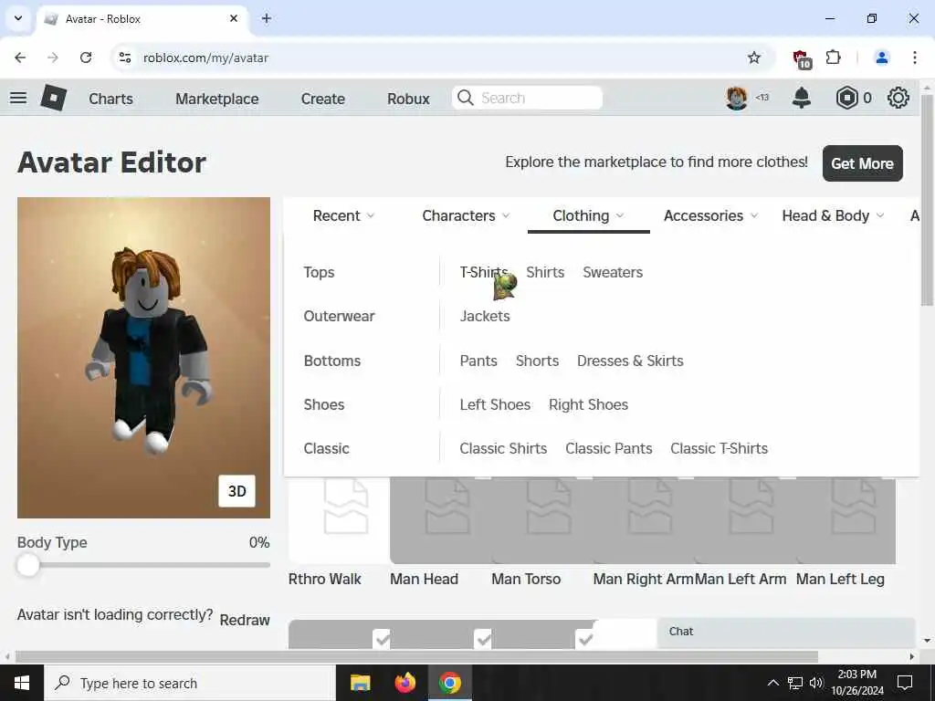Go back to previous page
Image resolution: width=935 pixels, height=701 pixels.
click(20, 58)
